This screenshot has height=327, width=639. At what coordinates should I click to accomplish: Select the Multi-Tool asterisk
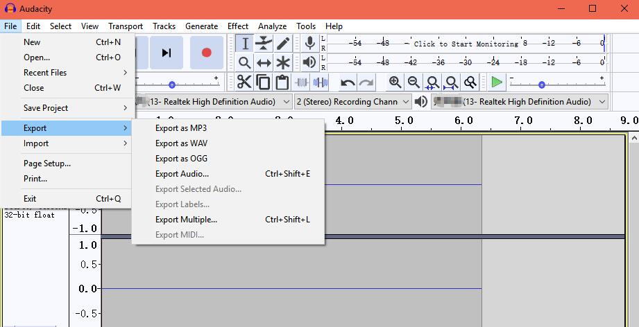[283, 62]
